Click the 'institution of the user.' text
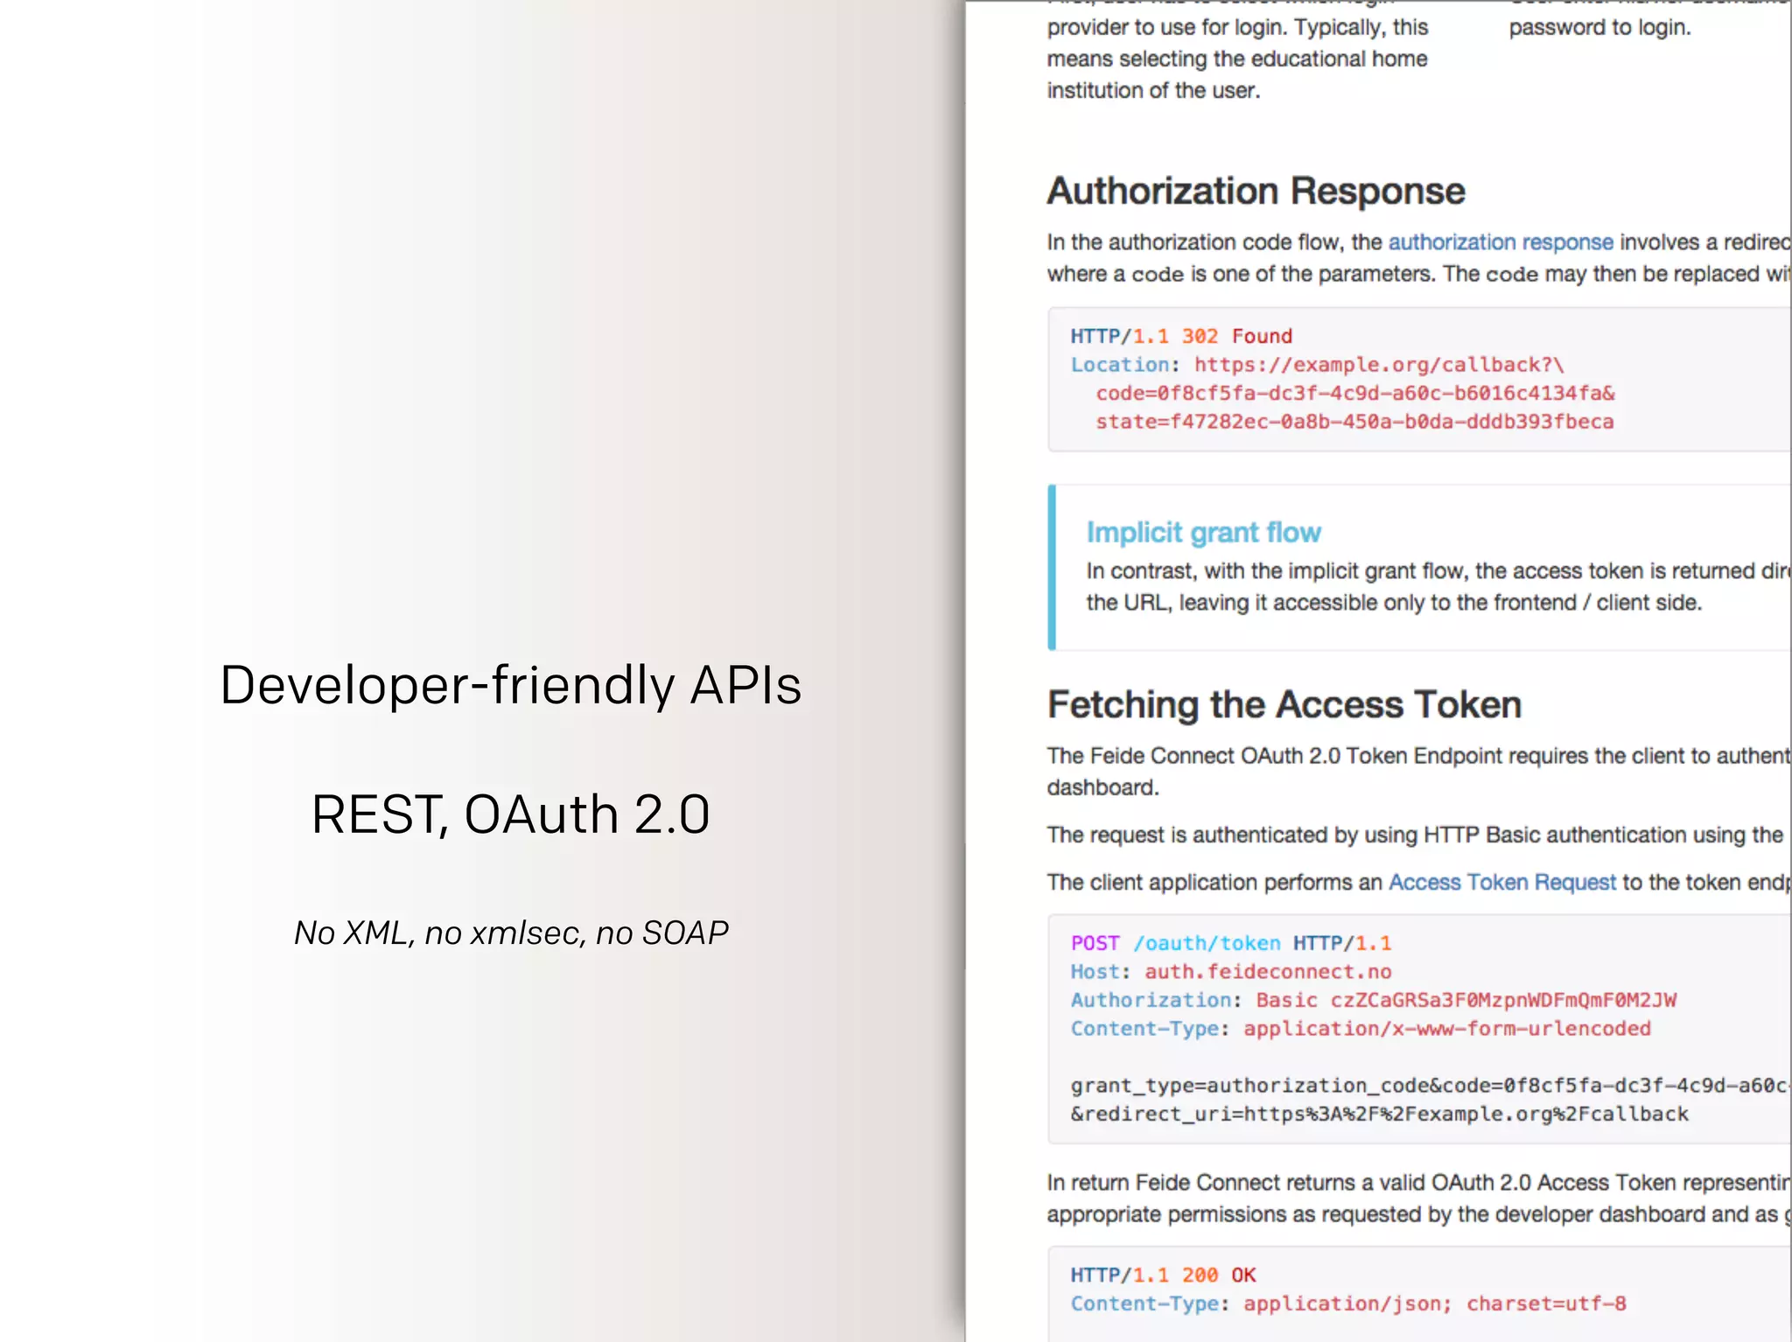The image size is (1792, 1342). [1153, 90]
